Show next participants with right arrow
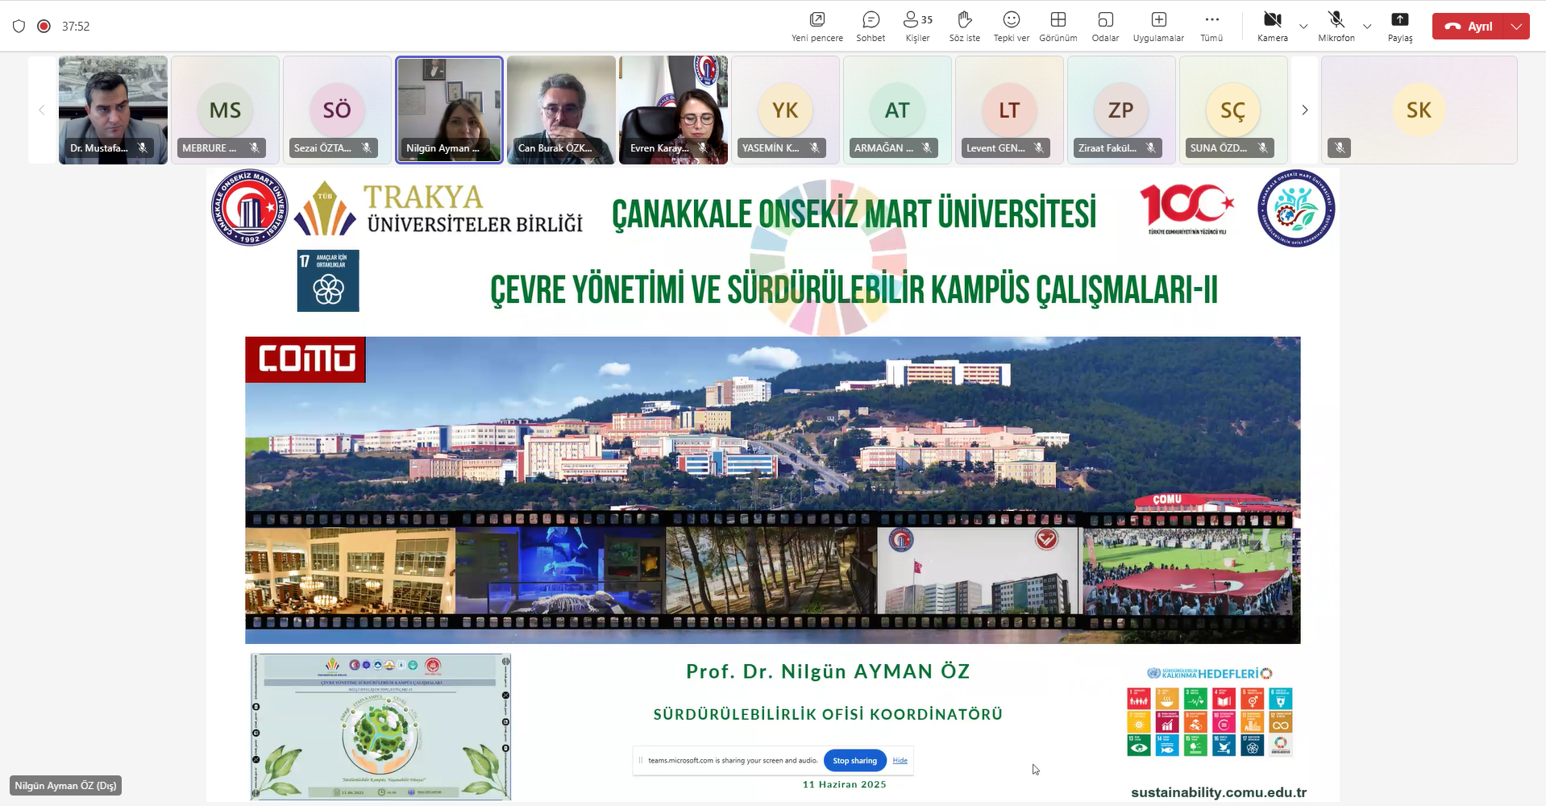Viewport: 1546px width, 806px height. (x=1304, y=110)
